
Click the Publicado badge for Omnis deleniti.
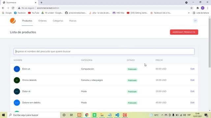[x=132, y=80]
